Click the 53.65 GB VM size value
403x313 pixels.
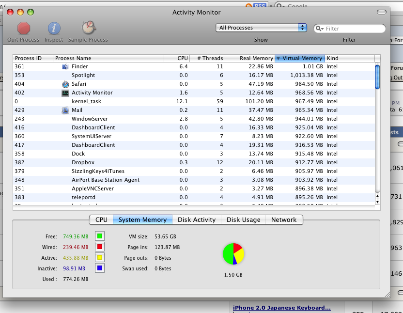pos(165,236)
